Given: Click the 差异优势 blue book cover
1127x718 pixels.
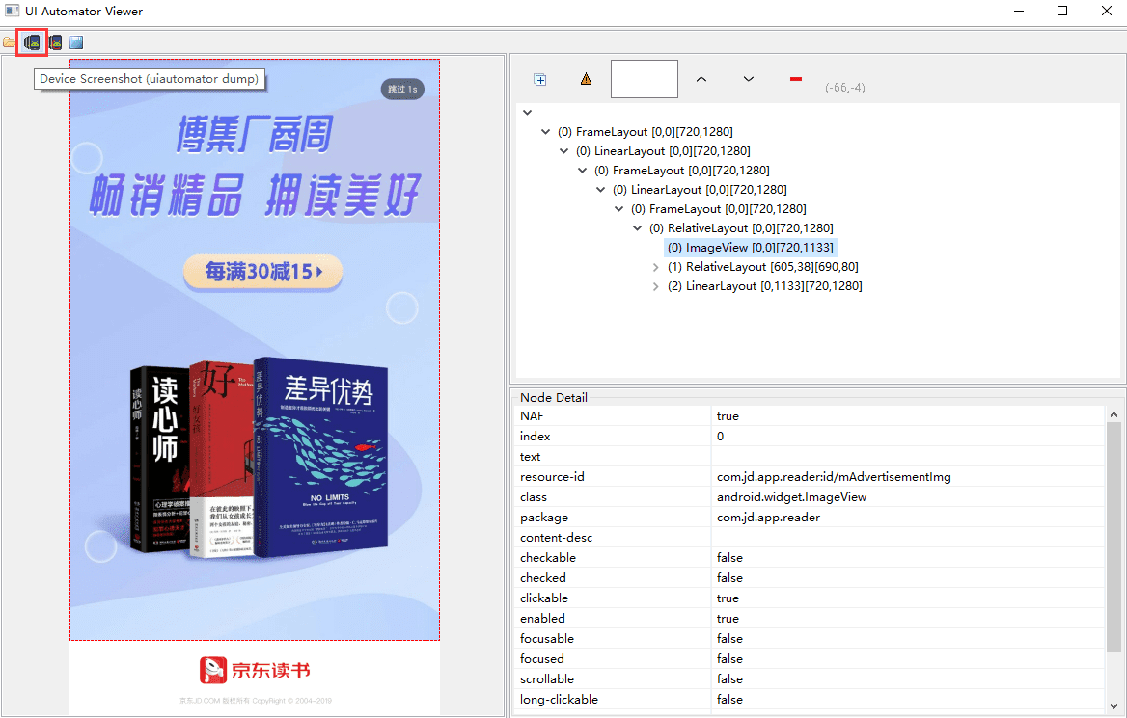Looking at the screenshot, I should tap(320, 458).
